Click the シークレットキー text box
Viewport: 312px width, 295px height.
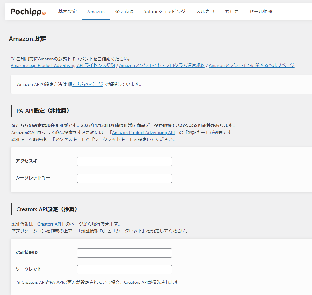pyautogui.click(x=124, y=178)
